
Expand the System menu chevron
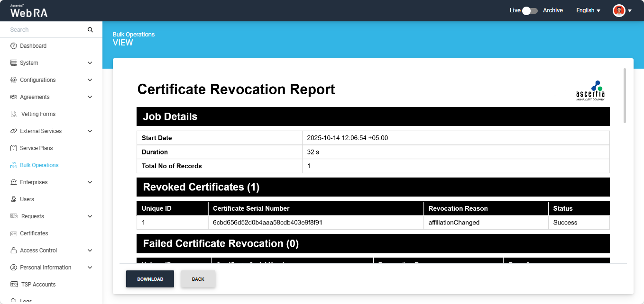point(90,63)
